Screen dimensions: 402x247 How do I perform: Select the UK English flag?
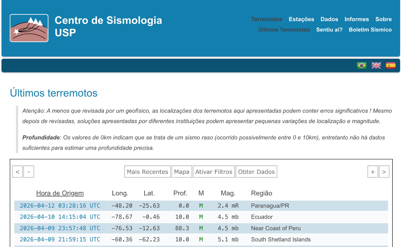point(376,65)
